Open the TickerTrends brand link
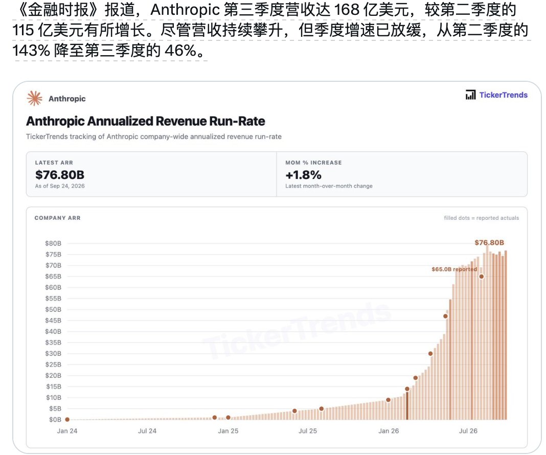The width and height of the screenshot is (546, 455). pyautogui.click(x=503, y=95)
